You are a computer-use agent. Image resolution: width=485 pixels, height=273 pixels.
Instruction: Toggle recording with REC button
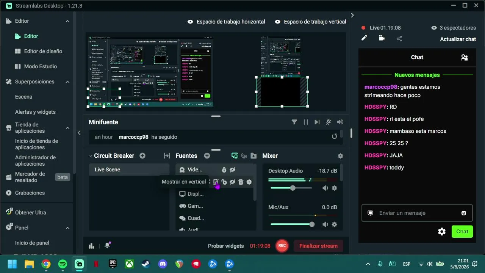tap(282, 246)
